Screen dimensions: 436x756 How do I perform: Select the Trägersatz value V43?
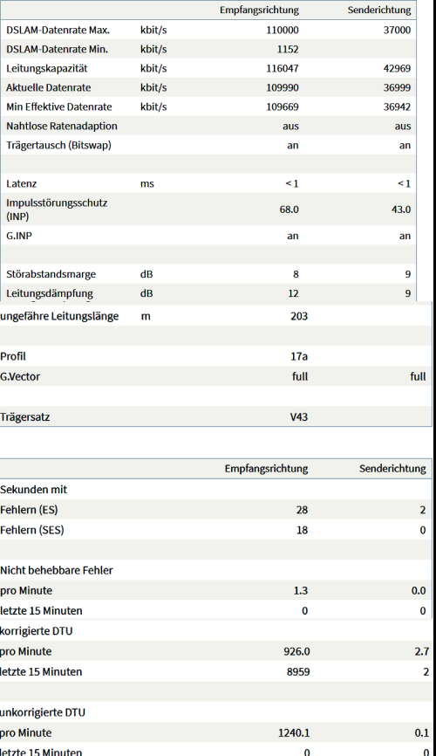pyautogui.click(x=299, y=417)
